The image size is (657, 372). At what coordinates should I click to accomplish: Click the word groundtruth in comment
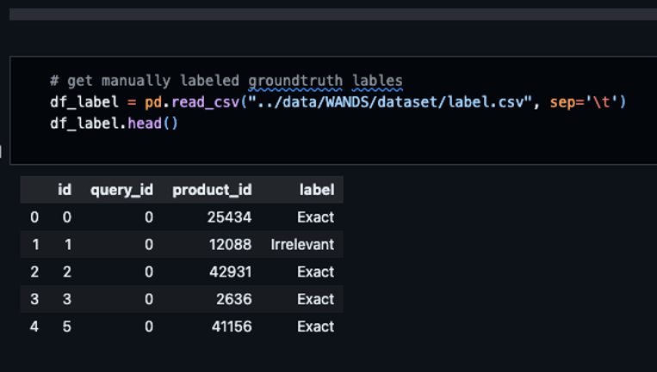(x=295, y=81)
